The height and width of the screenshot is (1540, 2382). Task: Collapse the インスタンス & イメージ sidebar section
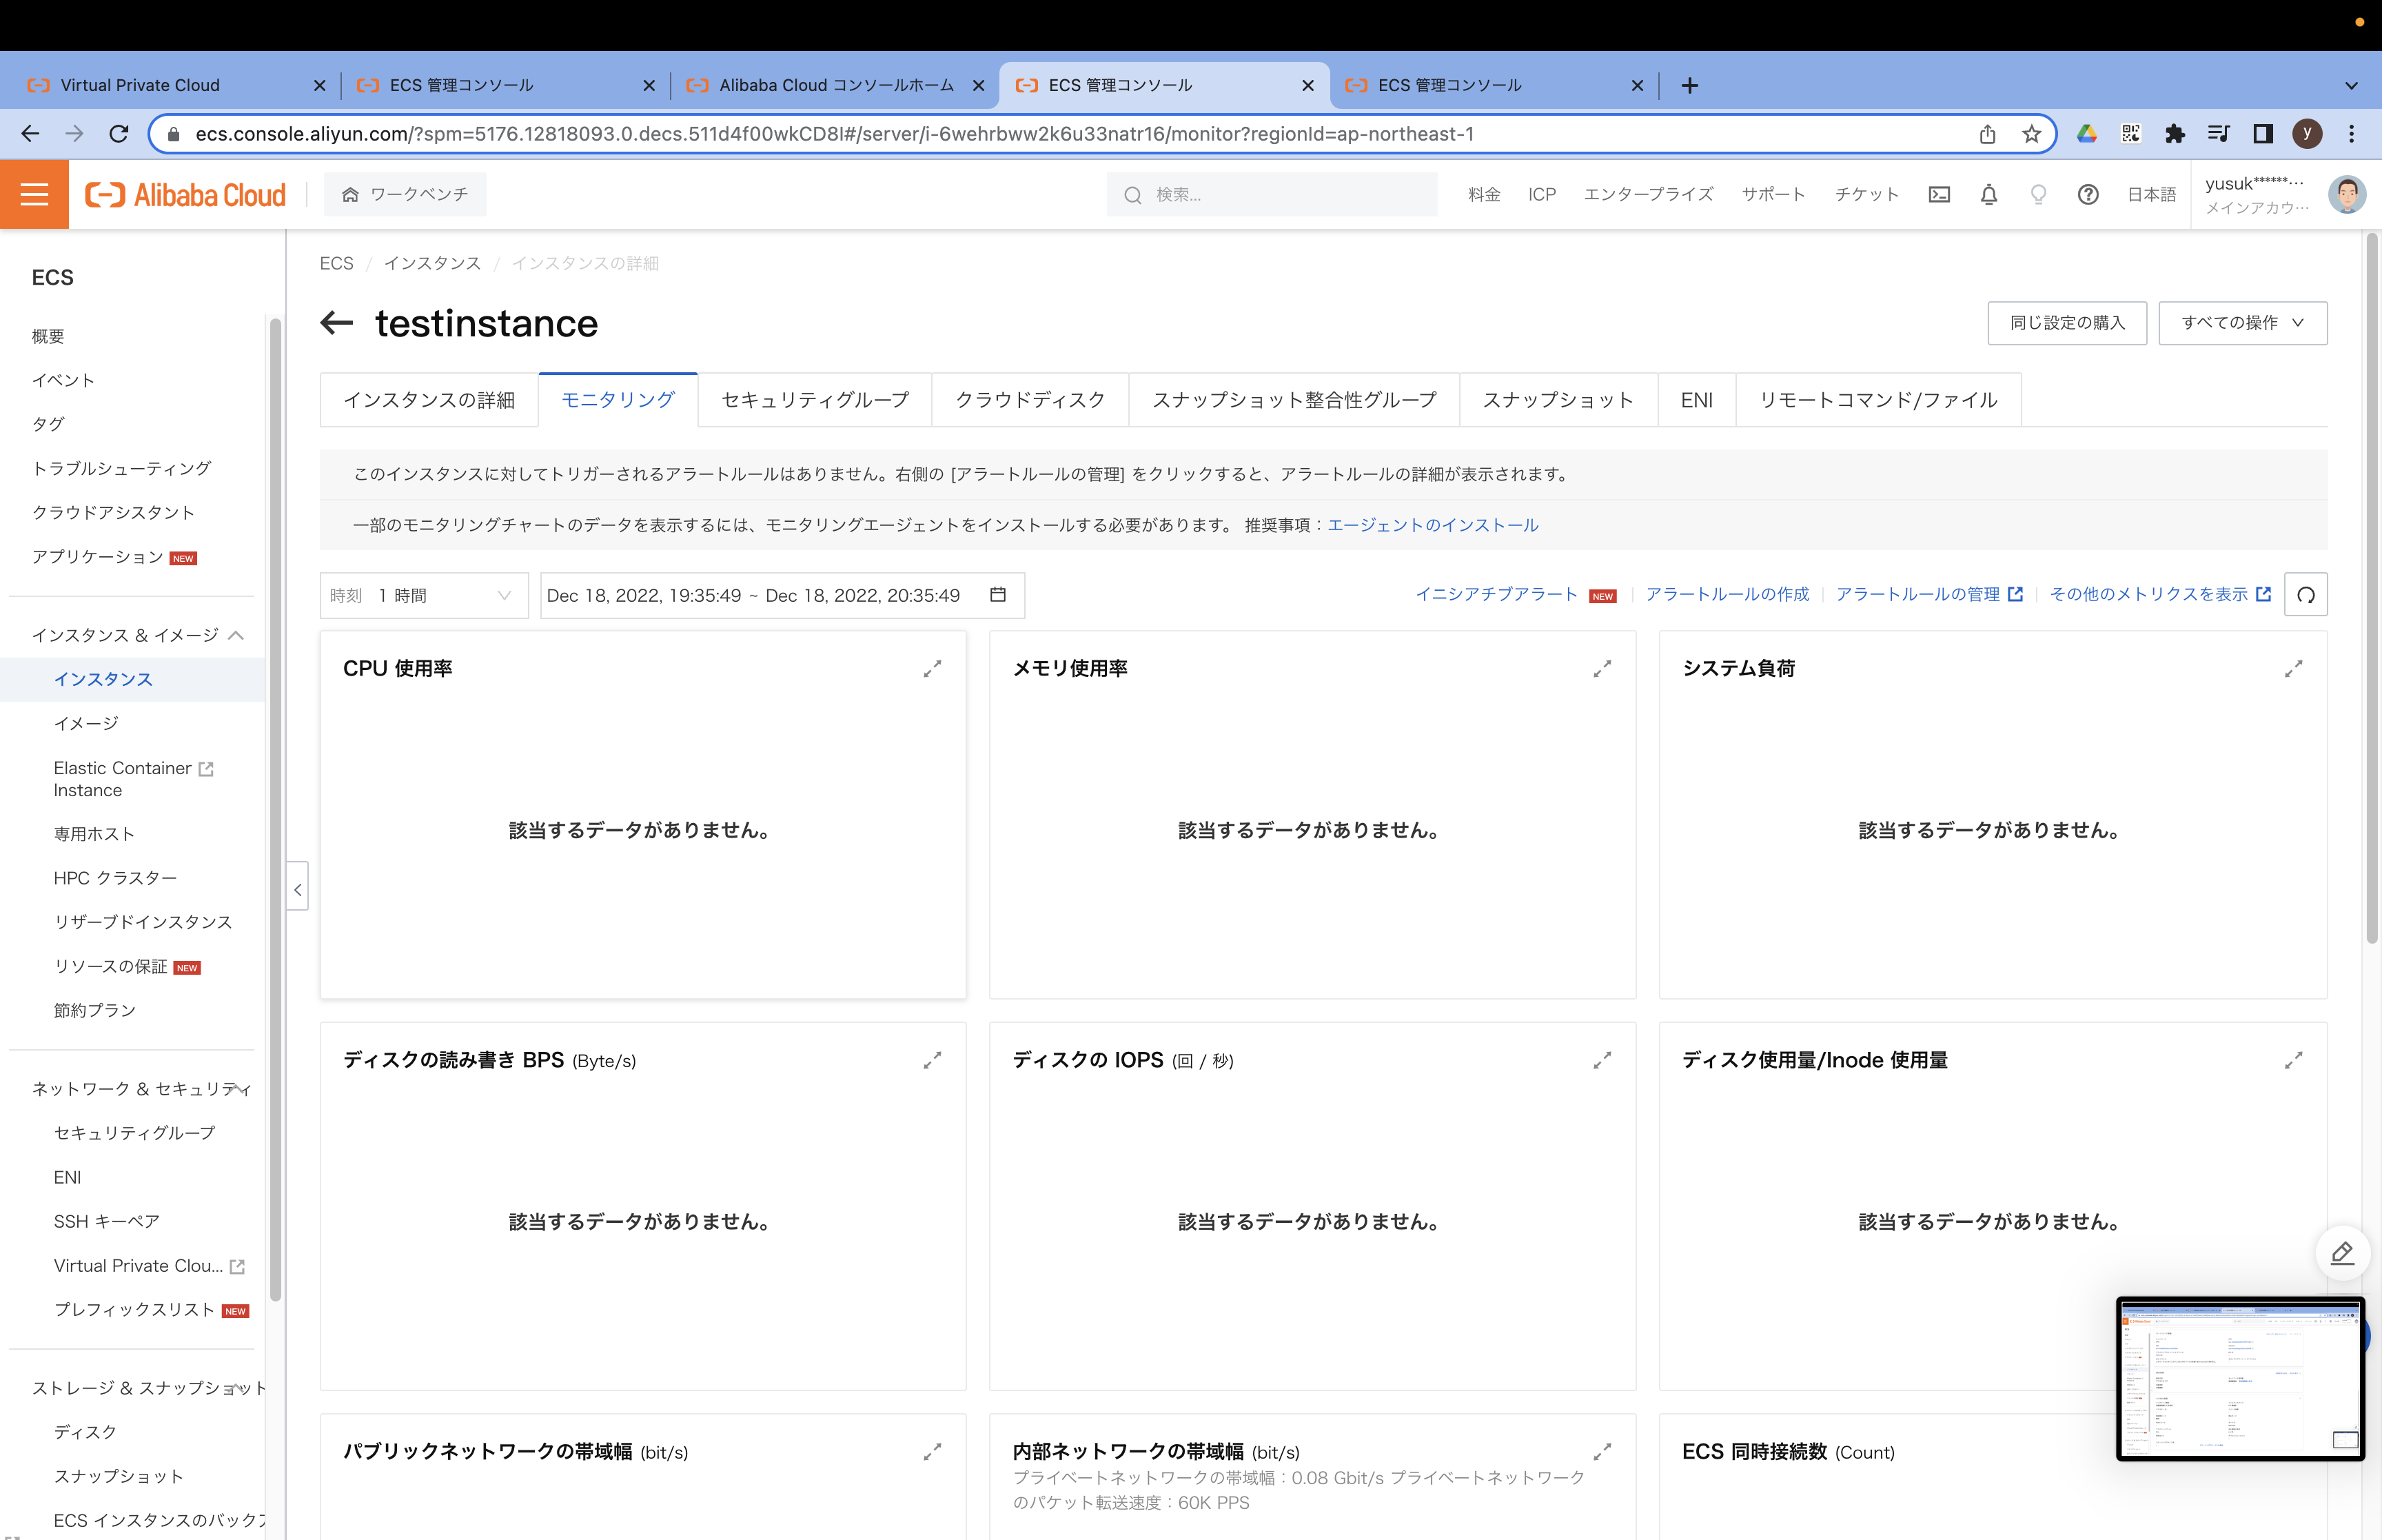pos(237,635)
